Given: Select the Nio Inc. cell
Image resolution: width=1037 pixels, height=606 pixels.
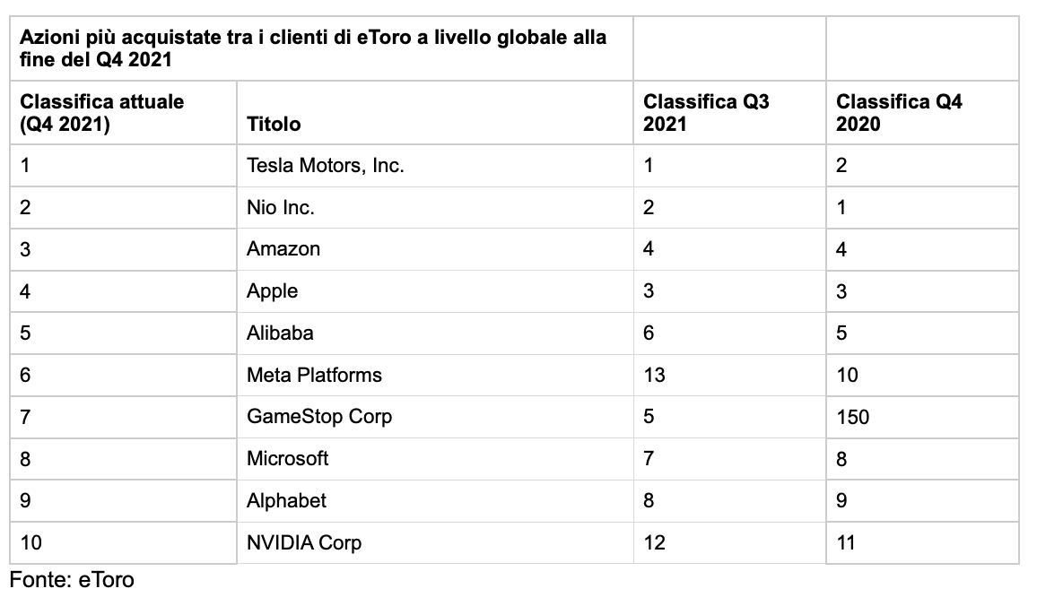Looking at the screenshot, I should (281, 208).
